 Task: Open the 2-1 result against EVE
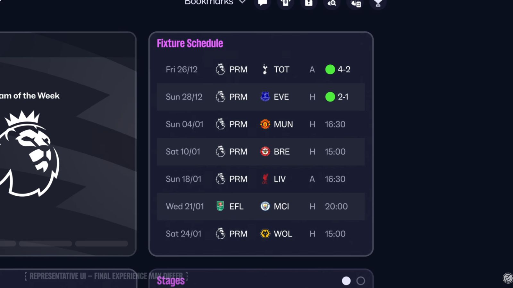click(x=343, y=97)
